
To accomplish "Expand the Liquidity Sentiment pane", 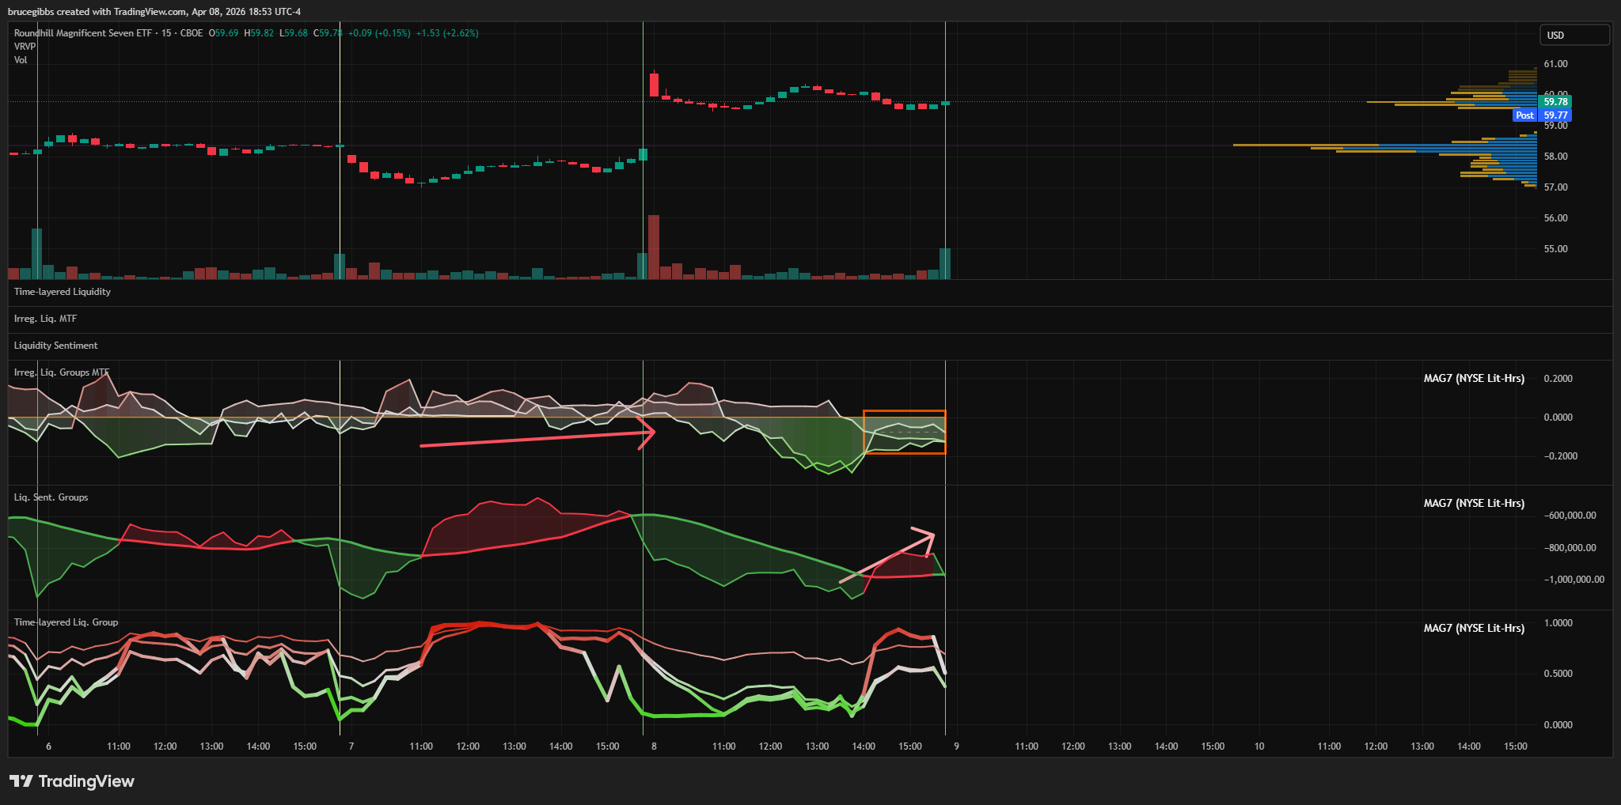I will click(x=55, y=346).
